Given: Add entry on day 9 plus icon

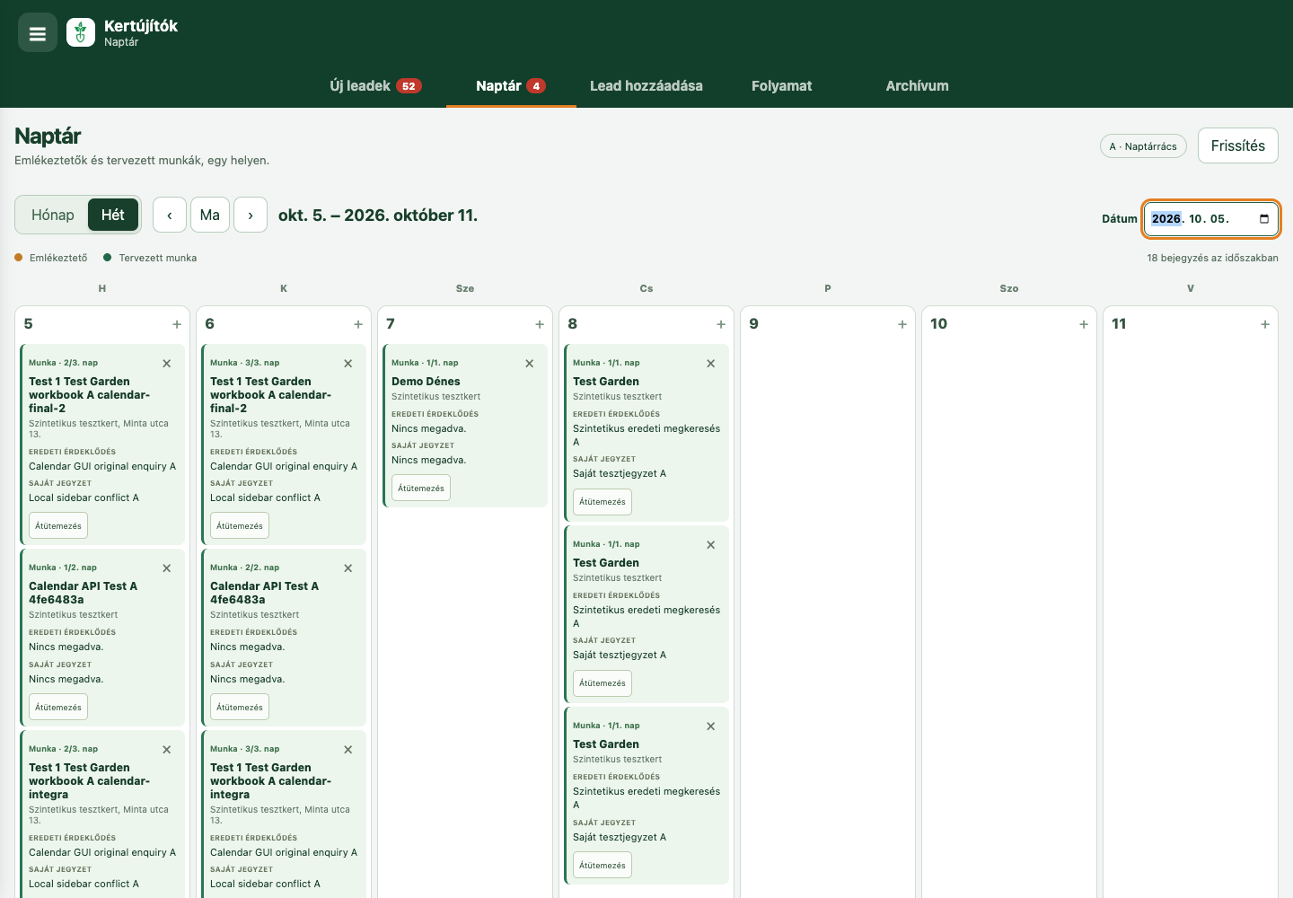Looking at the screenshot, I should point(902,324).
